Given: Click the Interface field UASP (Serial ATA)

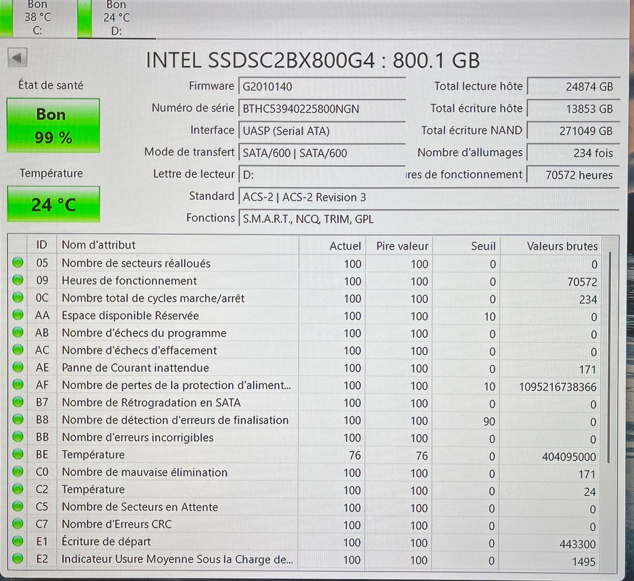Looking at the screenshot, I should click(322, 131).
